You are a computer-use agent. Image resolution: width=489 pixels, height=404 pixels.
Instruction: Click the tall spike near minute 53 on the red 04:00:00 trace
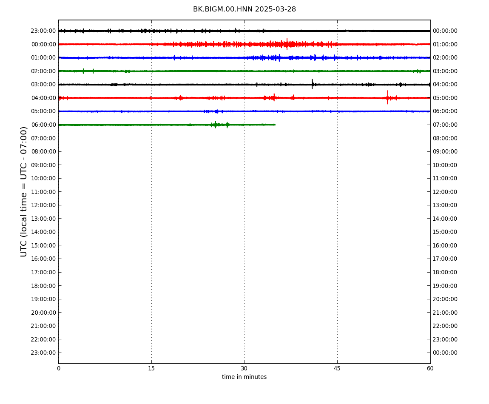tap(388, 97)
